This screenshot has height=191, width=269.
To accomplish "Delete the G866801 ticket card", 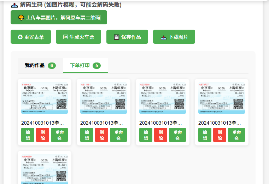I will pos(42,135).
